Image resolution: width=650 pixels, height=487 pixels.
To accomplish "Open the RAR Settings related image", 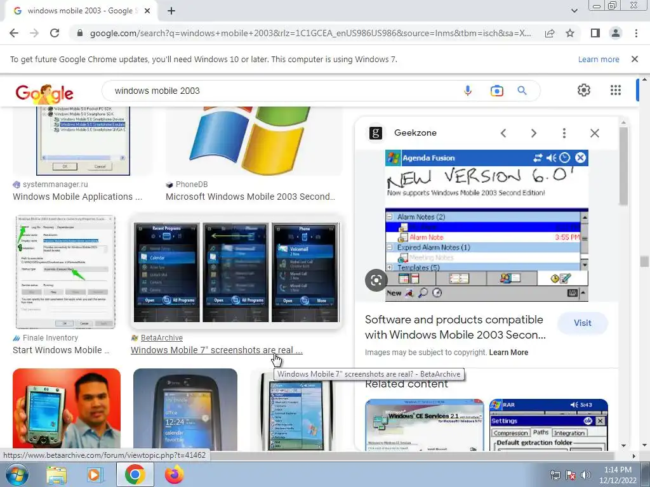I will tap(548, 425).
